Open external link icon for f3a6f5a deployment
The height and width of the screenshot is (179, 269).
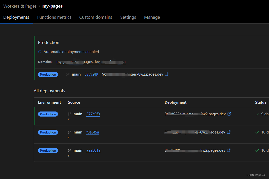pyautogui.click(x=229, y=132)
